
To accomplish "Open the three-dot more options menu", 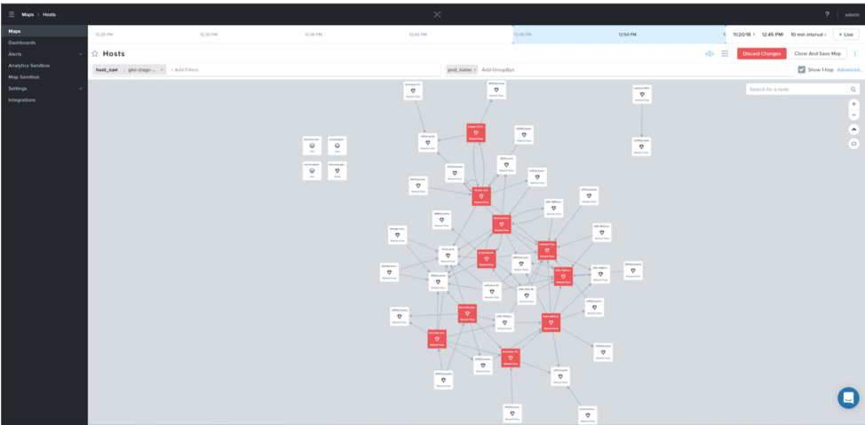I will tap(855, 54).
